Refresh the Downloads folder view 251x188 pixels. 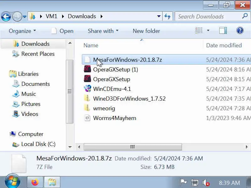click(x=168, y=16)
